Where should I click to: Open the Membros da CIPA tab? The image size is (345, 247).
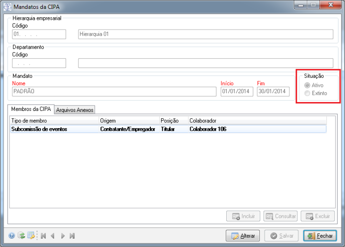click(x=31, y=109)
